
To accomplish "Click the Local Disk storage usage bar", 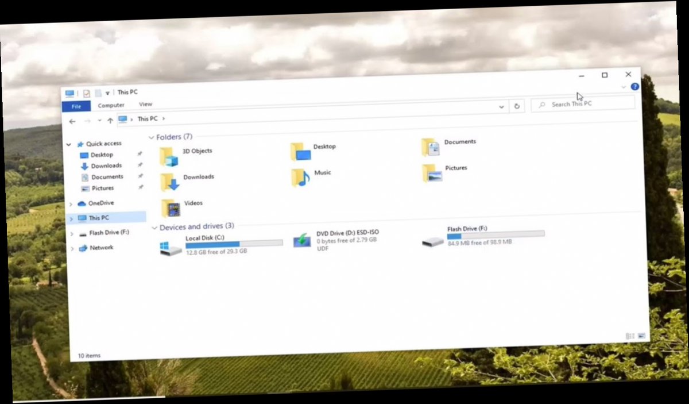I will tap(233, 244).
